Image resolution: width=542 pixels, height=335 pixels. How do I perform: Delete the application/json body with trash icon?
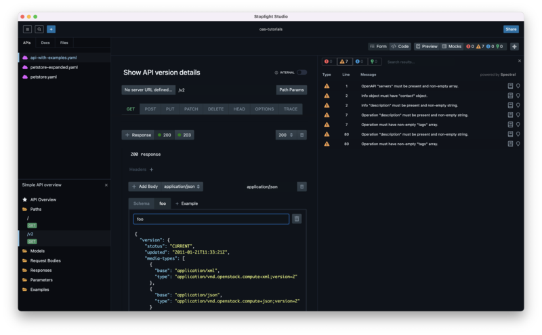pyautogui.click(x=301, y=187)
